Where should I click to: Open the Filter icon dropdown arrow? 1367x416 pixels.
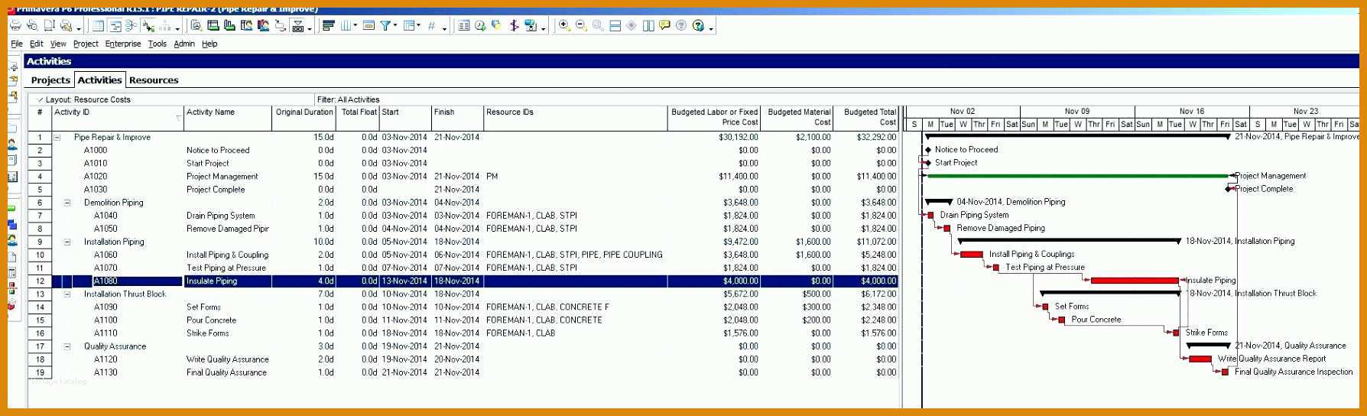(395, 26)
